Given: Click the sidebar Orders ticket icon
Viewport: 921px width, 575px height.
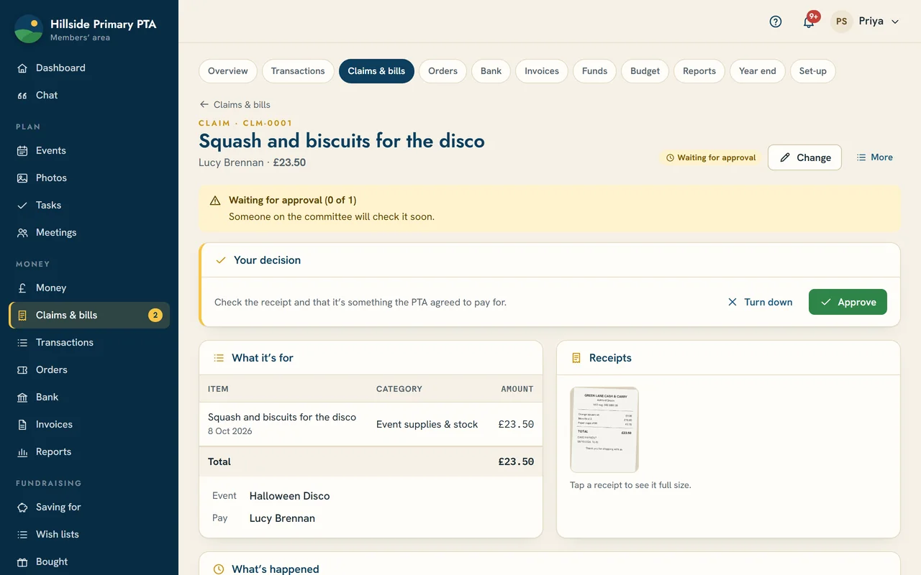Looking at the screenshot, I should (x=22, y=370).
